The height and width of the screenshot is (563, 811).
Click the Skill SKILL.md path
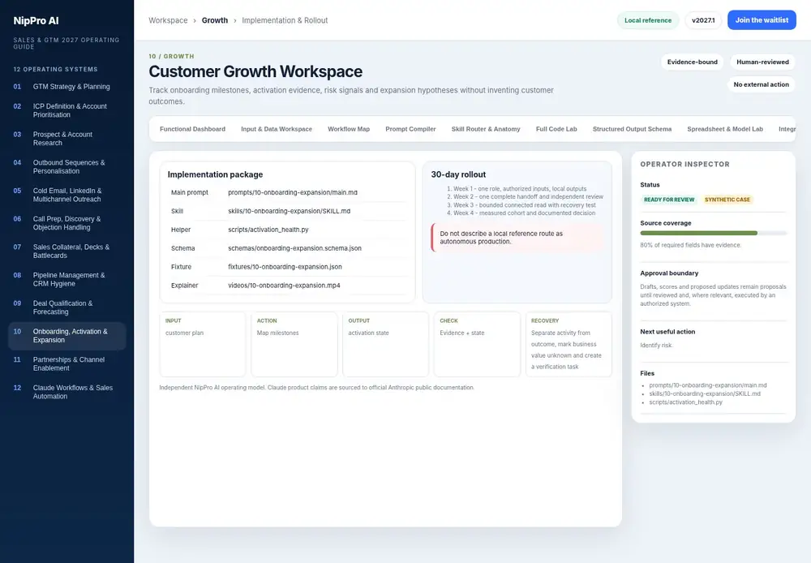tap(290, 211)
